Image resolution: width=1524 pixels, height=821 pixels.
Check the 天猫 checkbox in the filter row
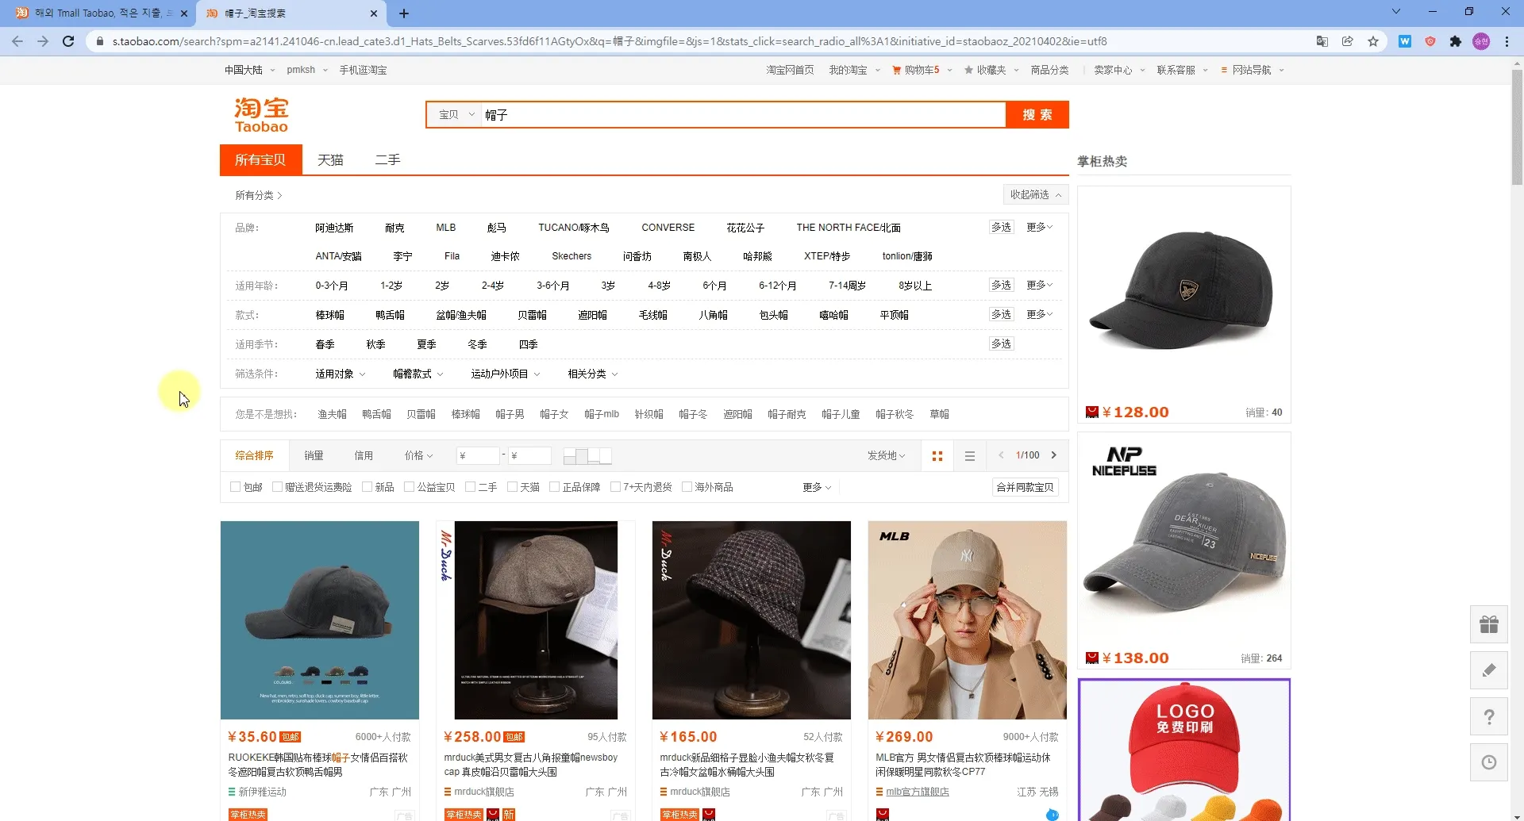point(512,487)
